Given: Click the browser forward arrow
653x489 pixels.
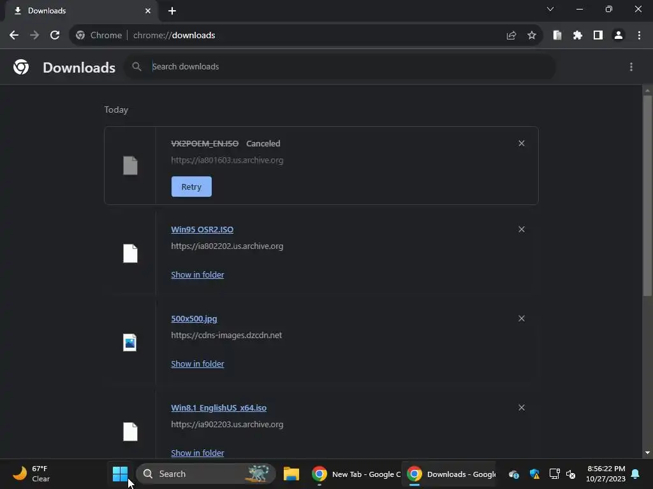Looking at the screenshot, I should tap(34, 36).
